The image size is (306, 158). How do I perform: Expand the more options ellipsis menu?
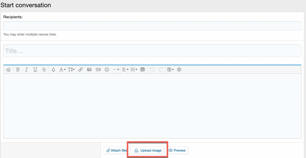coord(116,69)
